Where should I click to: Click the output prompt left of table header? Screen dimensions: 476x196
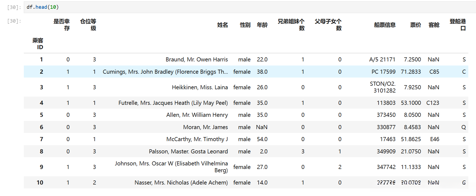pyautogui.click(x=14, y=21)
